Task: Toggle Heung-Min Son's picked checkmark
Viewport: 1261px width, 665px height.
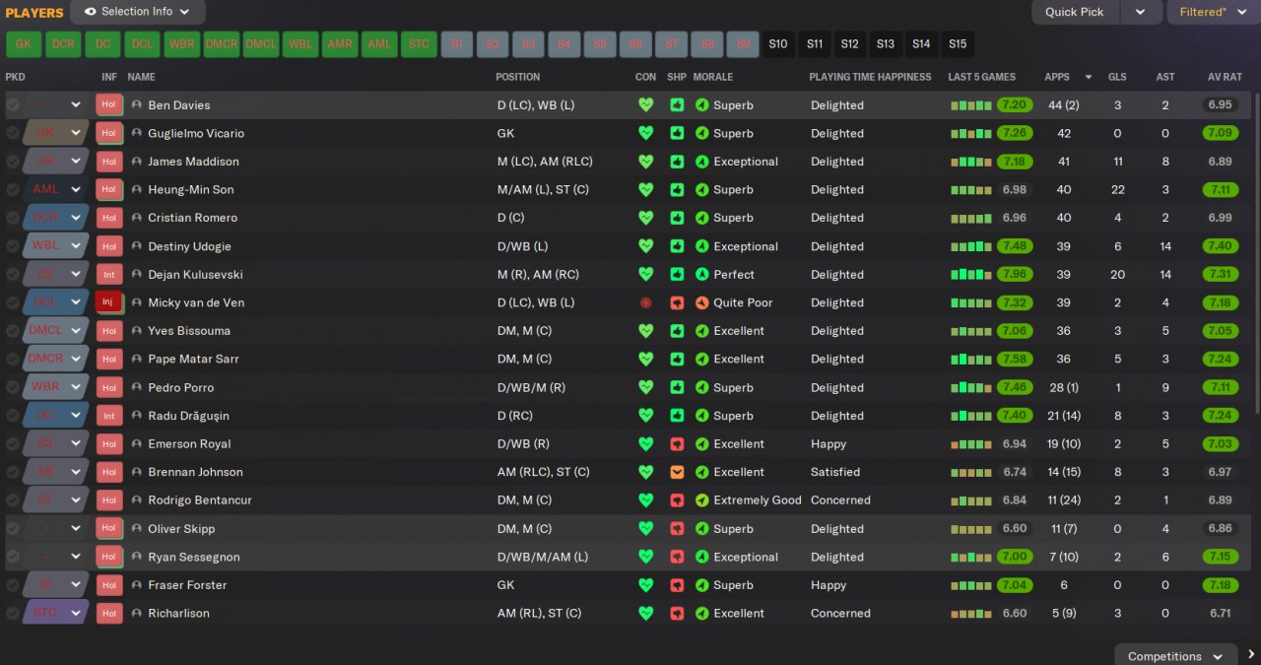Action: (x=13, y=189)
